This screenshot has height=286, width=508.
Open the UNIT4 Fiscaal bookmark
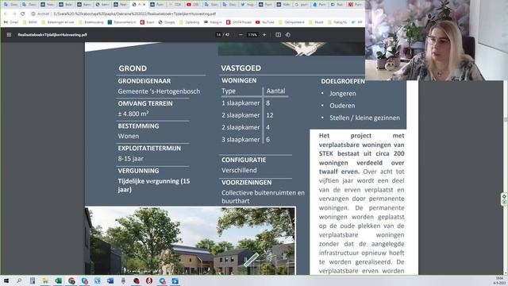coord(239,22)
